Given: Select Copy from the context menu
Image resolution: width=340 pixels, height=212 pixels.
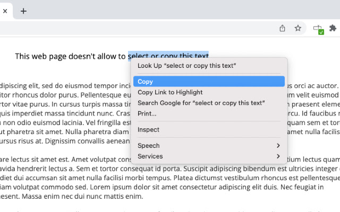Looking at the screenshot, I should [209, 82].
